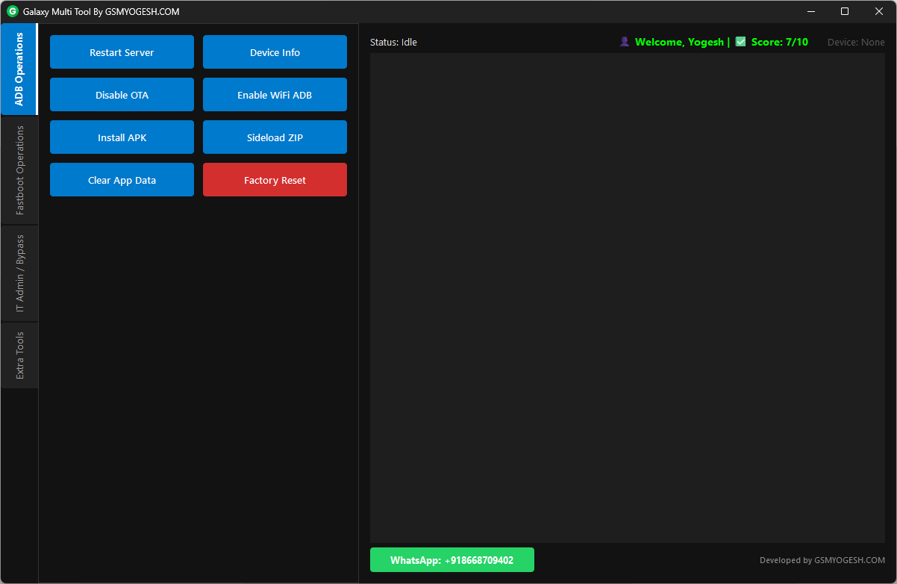This screenshot has width=897, height=584.
Task: Maximize the Galaxy Multi Tool window
Action: (844, 11)
